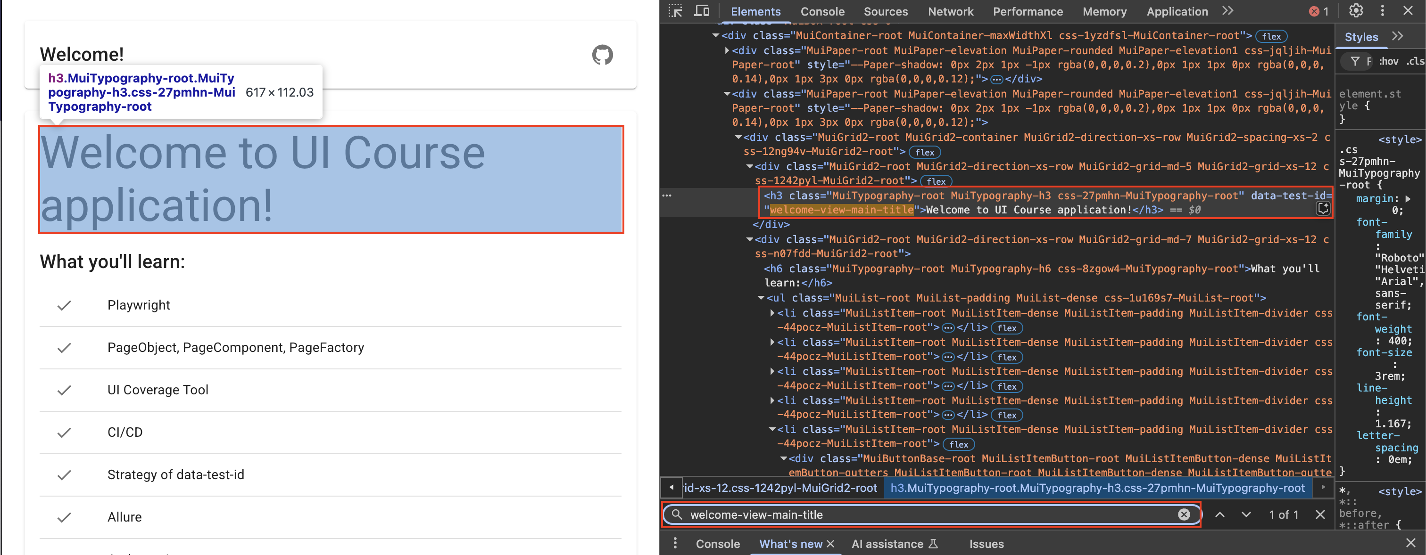Click the check icon beside UI Coverage Tool

[64, 390]
